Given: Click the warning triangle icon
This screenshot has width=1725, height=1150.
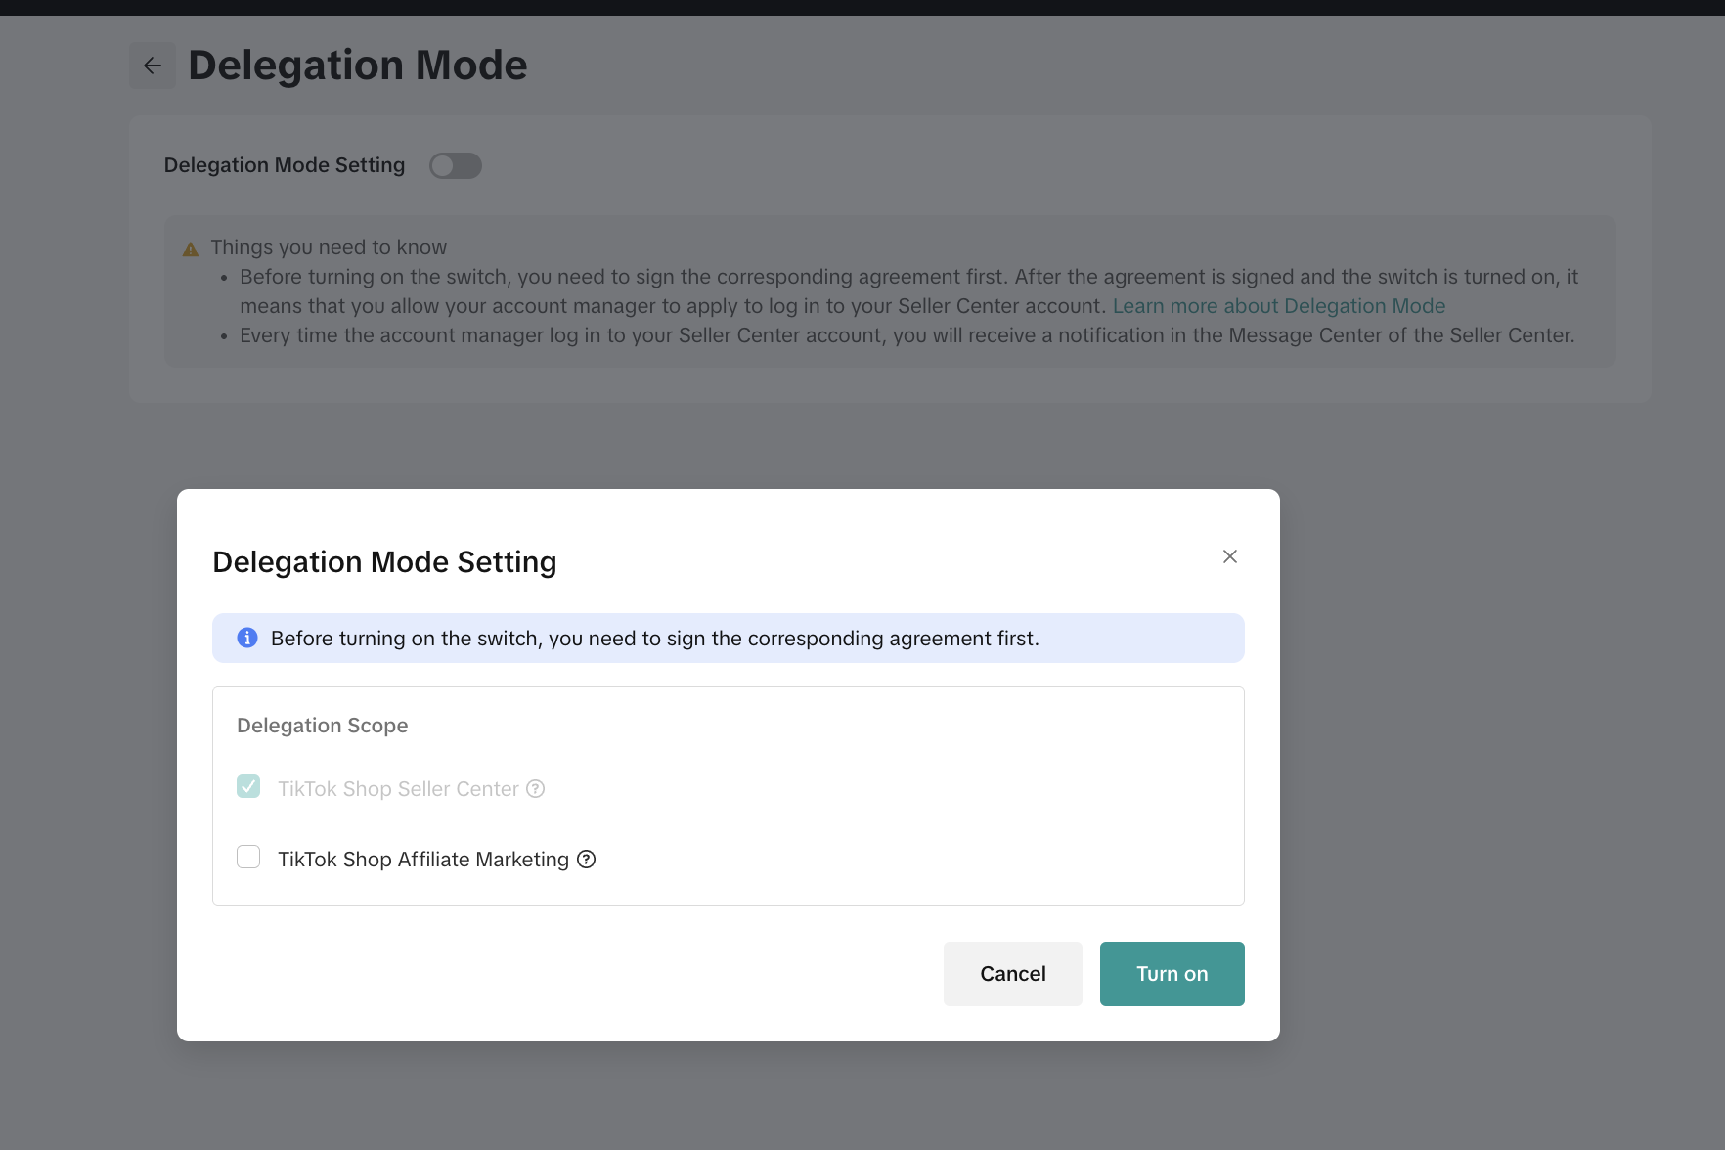Looking at the screenshot, I should pyautogui.click(x=191, y=249).
